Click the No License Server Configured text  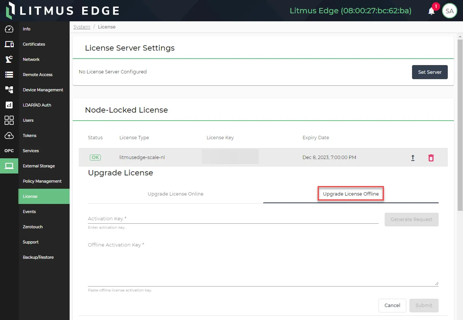coord(113,72)
